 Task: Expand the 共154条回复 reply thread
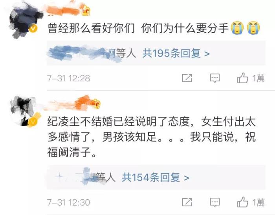(x=156, y=177)
